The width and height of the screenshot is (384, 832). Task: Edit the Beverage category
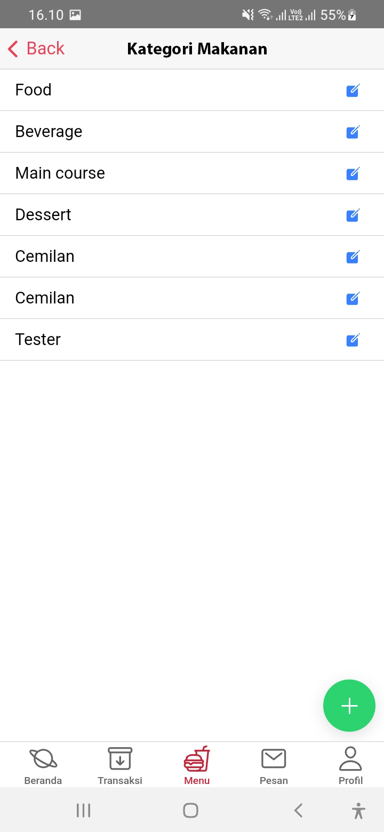(x=353, y=132)
